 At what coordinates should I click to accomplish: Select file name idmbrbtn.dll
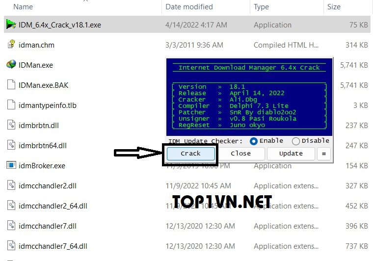click(39, 125)
